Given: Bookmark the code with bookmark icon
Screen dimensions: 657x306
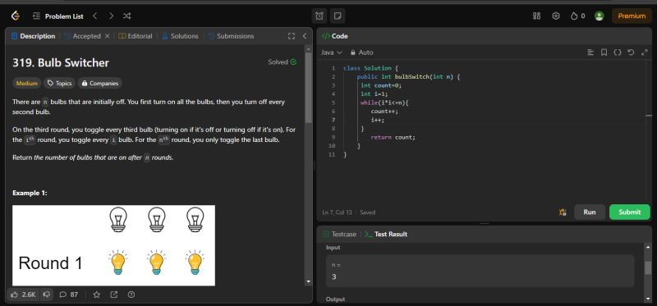Looking at the screenshot, I should coord(604,53).
